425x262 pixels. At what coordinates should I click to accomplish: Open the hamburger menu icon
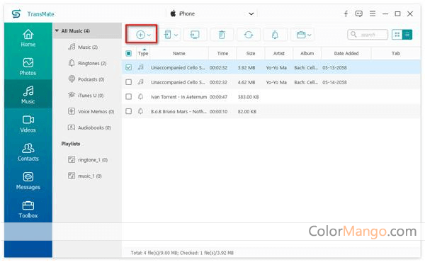pos(373,13)
